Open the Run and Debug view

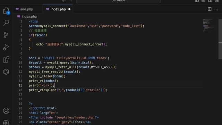6,47
